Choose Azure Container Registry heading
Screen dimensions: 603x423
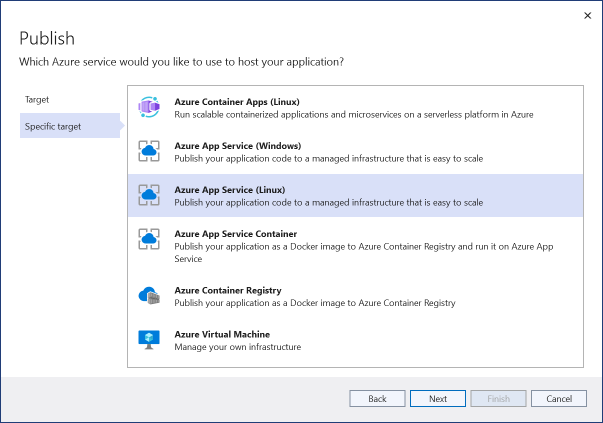pos(227,290)
